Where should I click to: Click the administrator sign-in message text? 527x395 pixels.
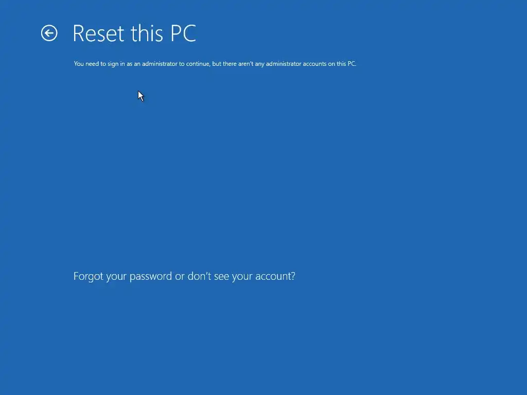215,63
